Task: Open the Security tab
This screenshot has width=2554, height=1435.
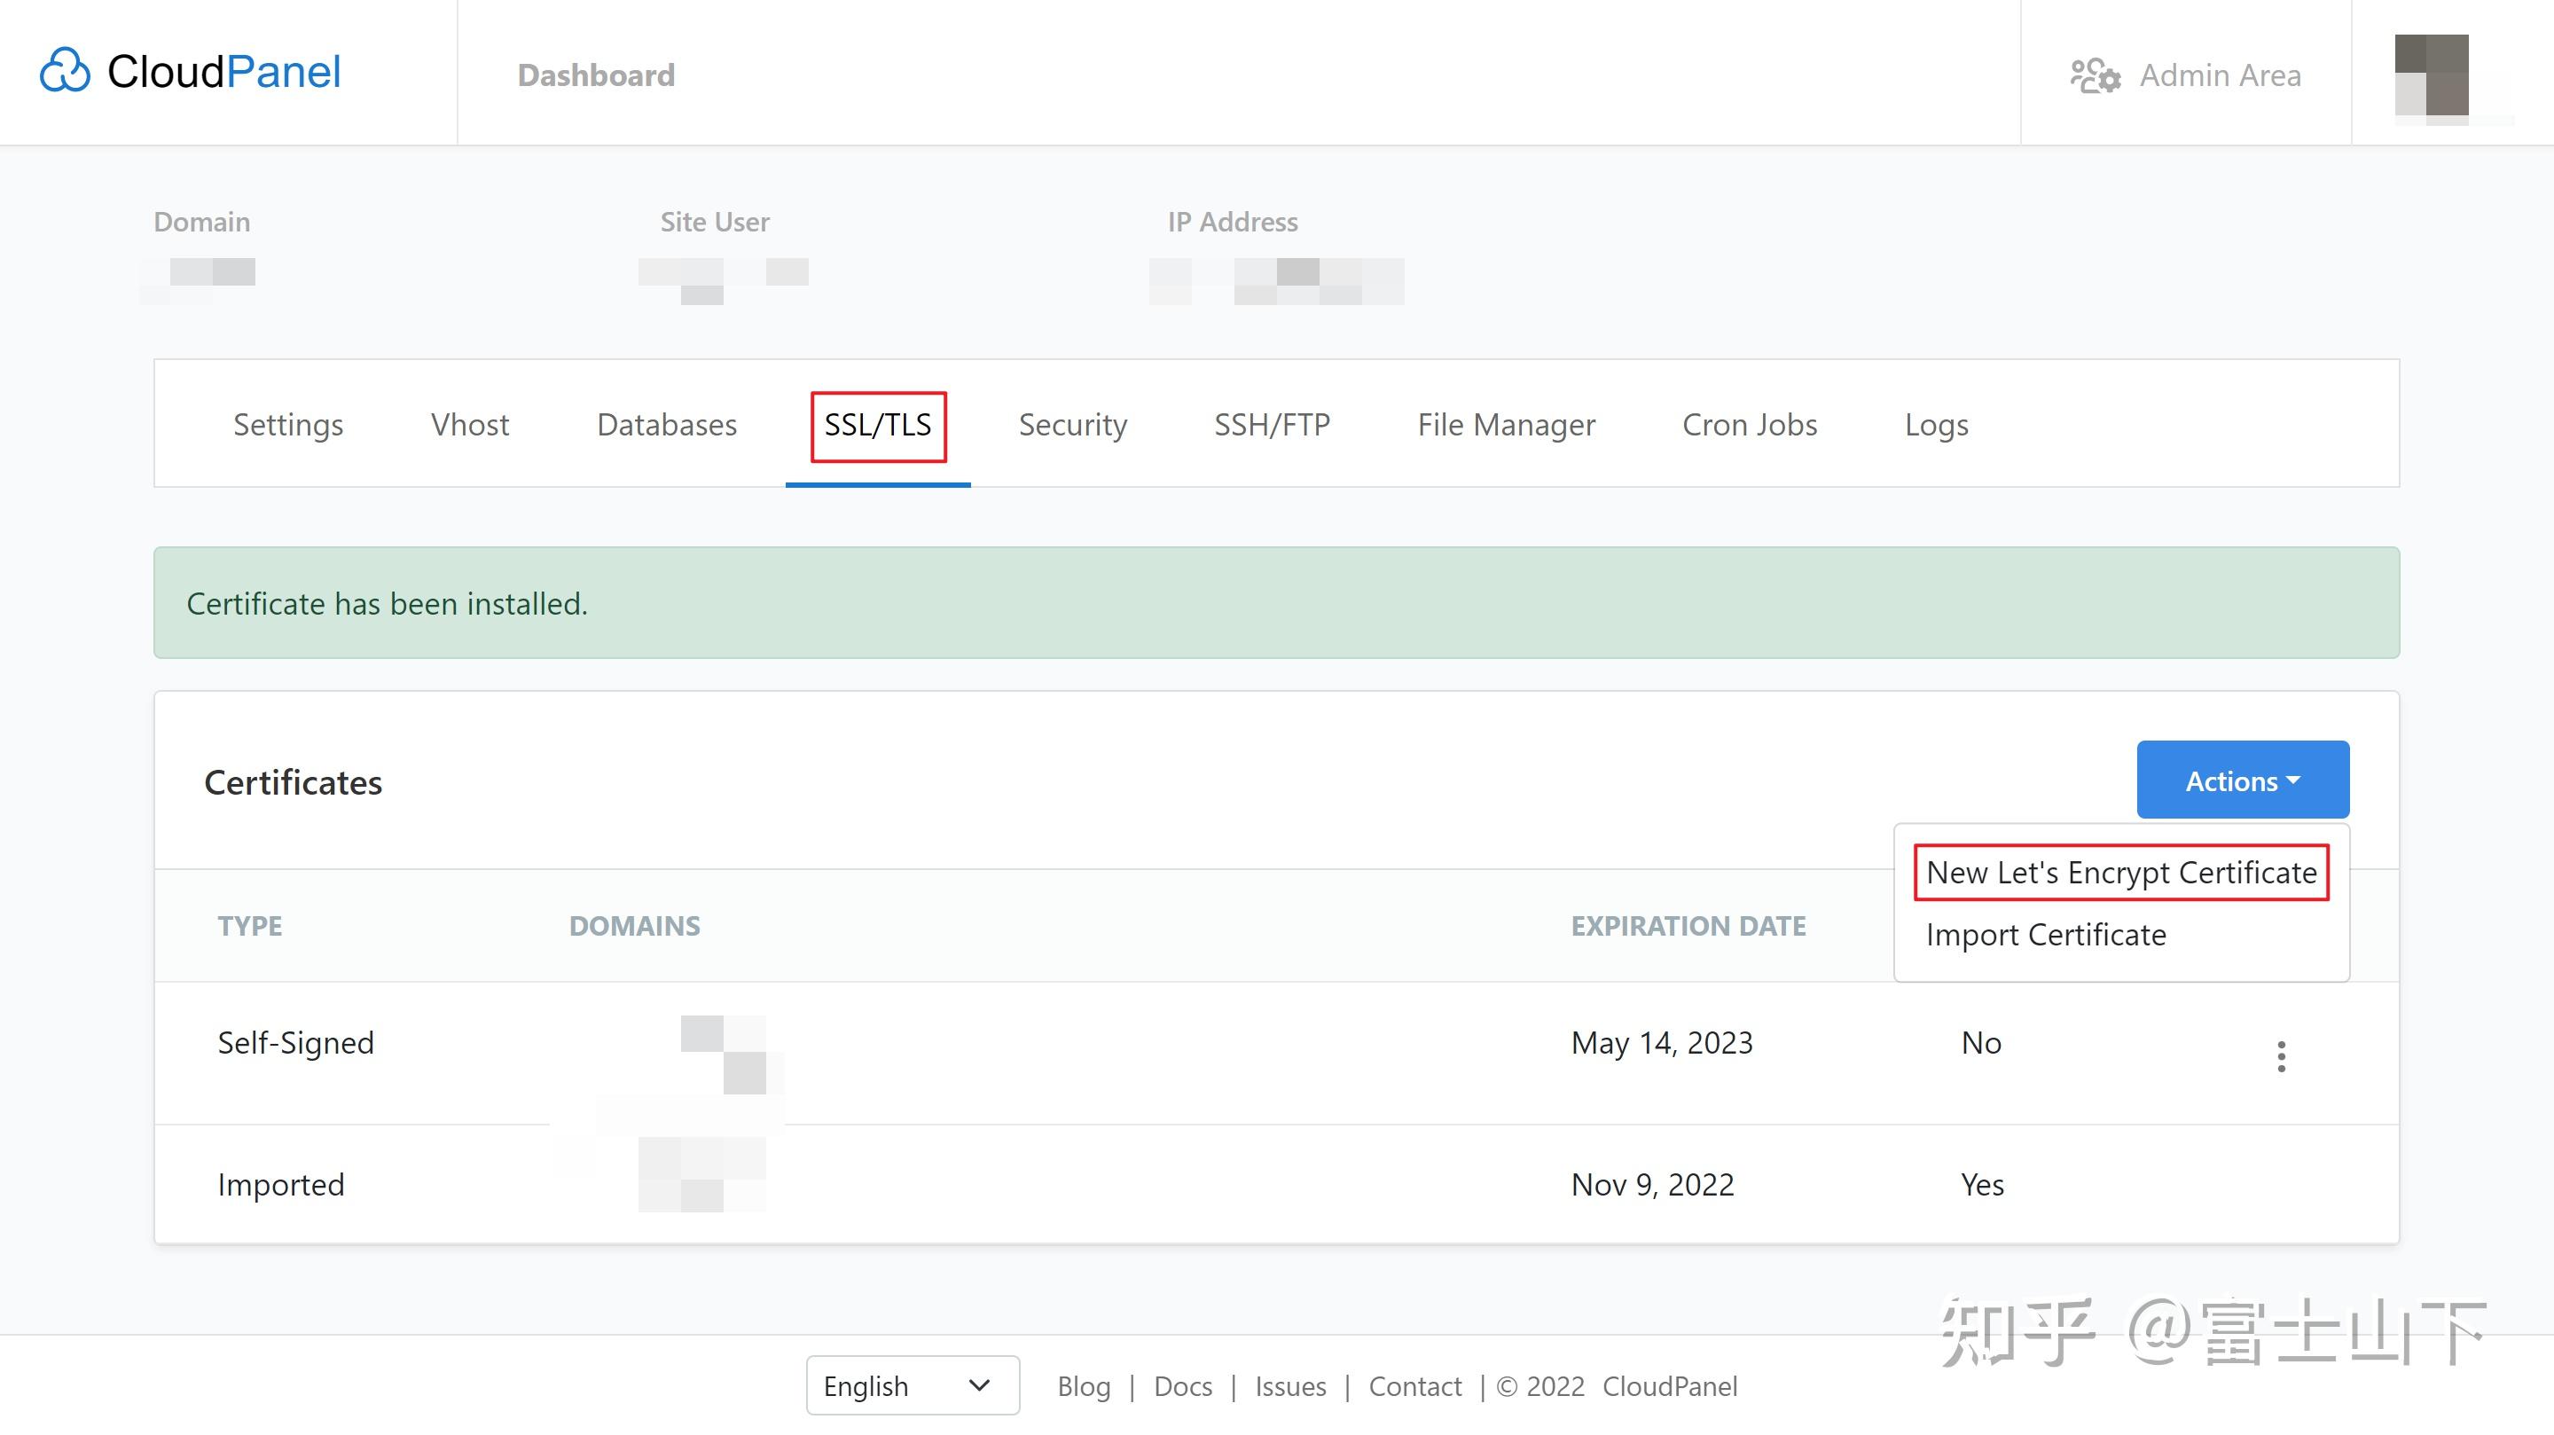Action: pyautogui.click(x=1072, y=425)
